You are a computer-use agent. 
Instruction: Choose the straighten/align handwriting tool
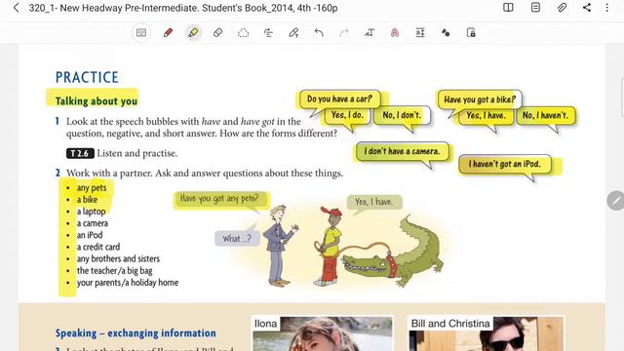268,32
